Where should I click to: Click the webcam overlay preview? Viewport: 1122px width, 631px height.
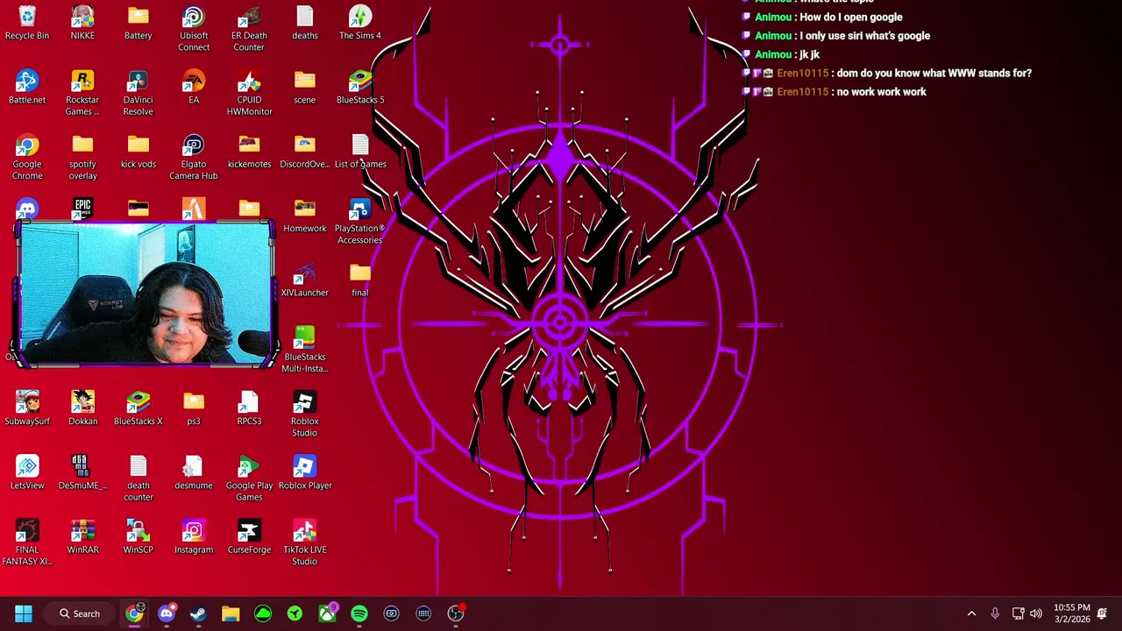[145, 294]
